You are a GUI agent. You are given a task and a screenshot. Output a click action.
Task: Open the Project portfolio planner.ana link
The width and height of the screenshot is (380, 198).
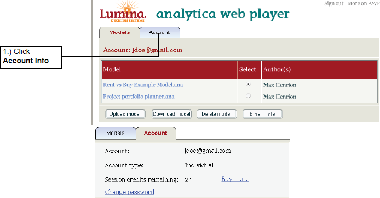pos(139,97)
